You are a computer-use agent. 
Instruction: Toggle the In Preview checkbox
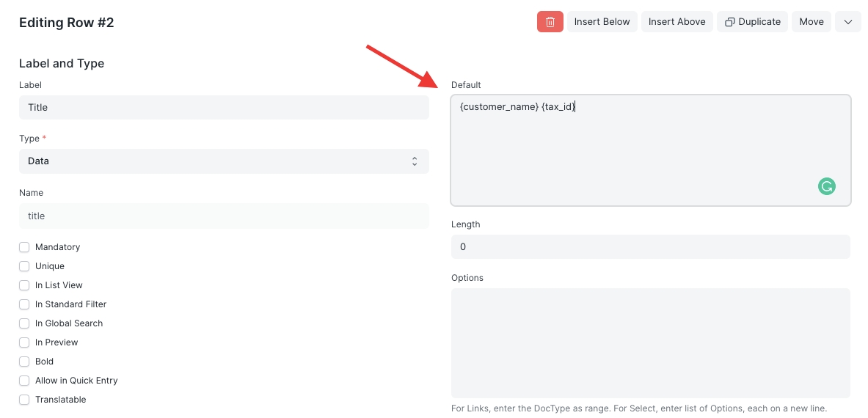coord(24,342)
